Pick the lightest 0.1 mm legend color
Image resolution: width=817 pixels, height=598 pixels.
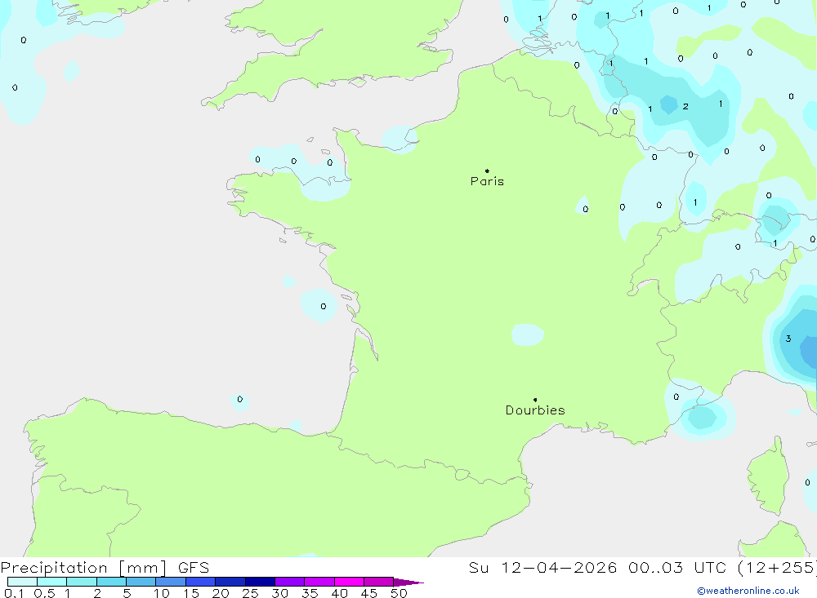pyautogui.click(x=22, y=582)
